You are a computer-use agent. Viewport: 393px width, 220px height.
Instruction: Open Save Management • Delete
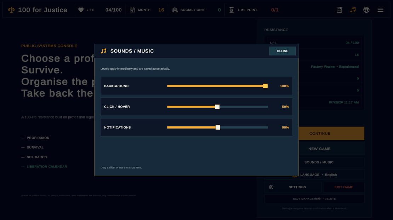click(x=314, y=199)
